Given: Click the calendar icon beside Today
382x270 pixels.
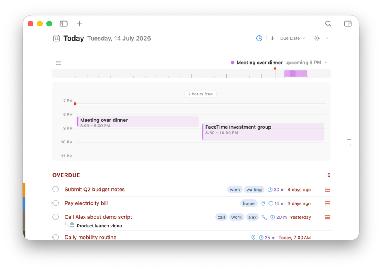Looking at the screenshot, I should pyautogui.click(x=57, y=39).
